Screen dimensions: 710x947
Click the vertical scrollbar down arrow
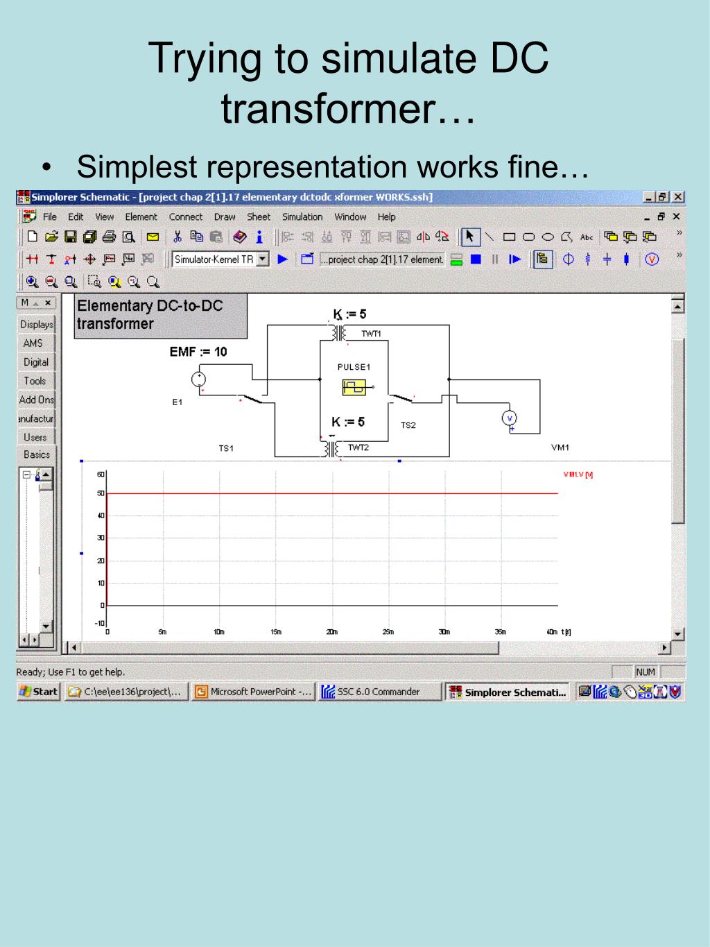tap(678, 634)
